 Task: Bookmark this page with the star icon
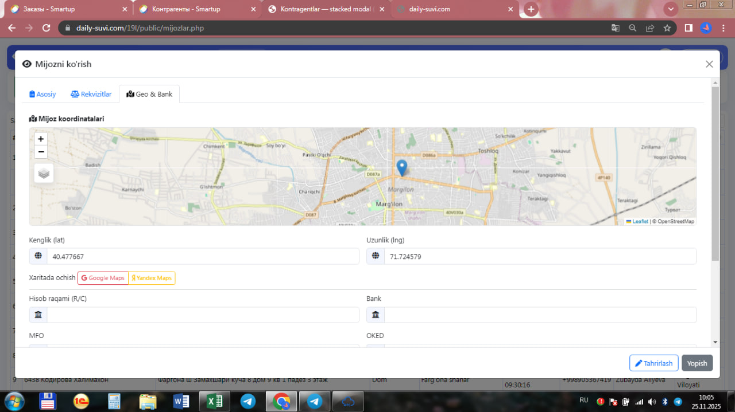pos(667,28)
